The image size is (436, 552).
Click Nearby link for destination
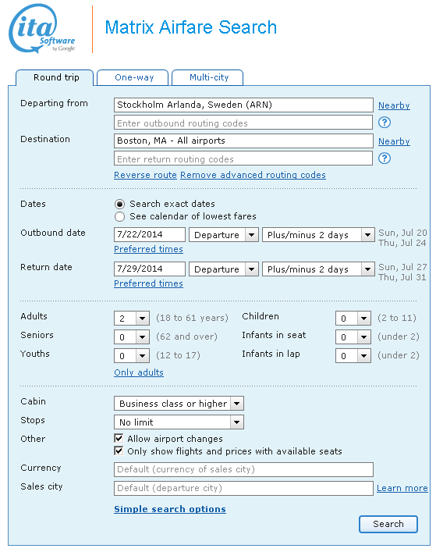click(394, 141)
